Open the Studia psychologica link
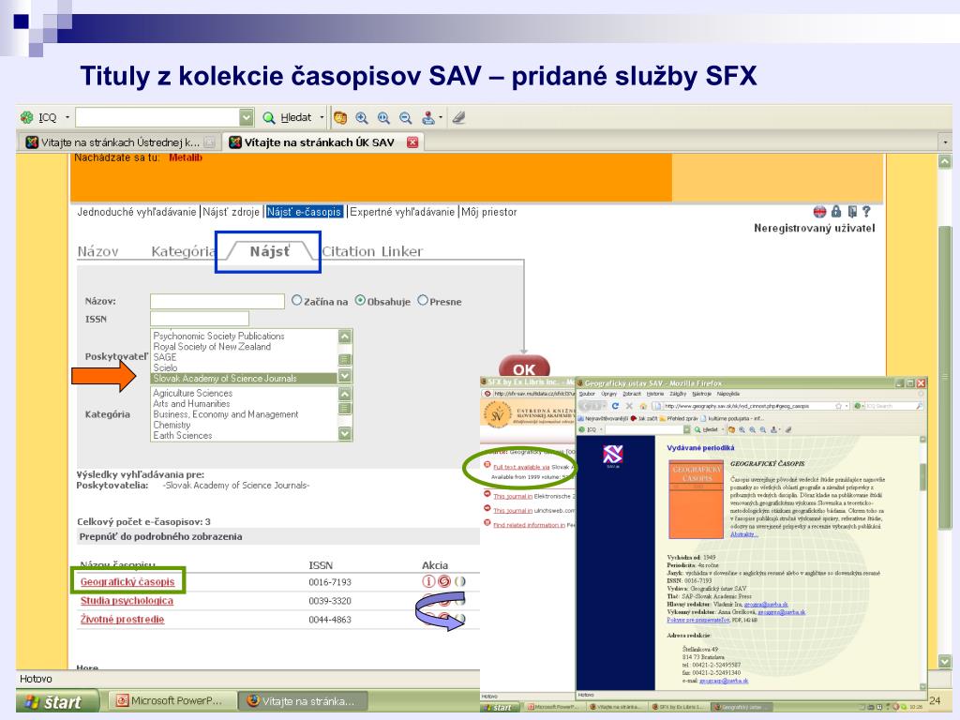 click(x=127, y=601)
